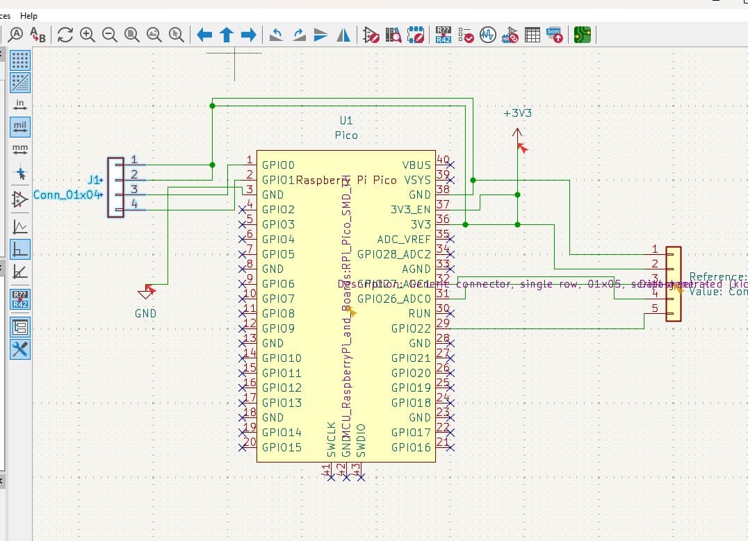The height and width of the screenshot is (541, 748).
Task: Mirror selection horizontally
Action: coord(343,35)
